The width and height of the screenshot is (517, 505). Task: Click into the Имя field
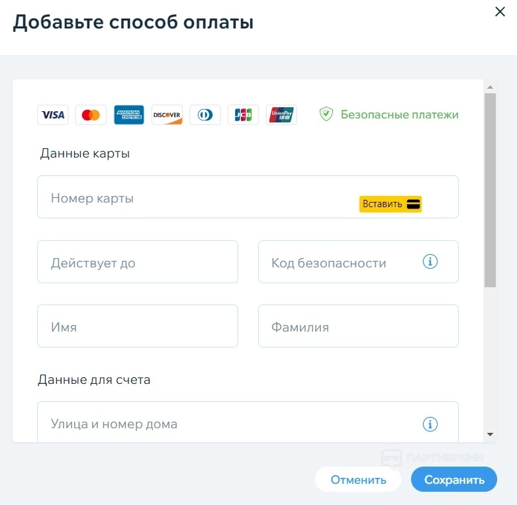click(x=137, y=326)
